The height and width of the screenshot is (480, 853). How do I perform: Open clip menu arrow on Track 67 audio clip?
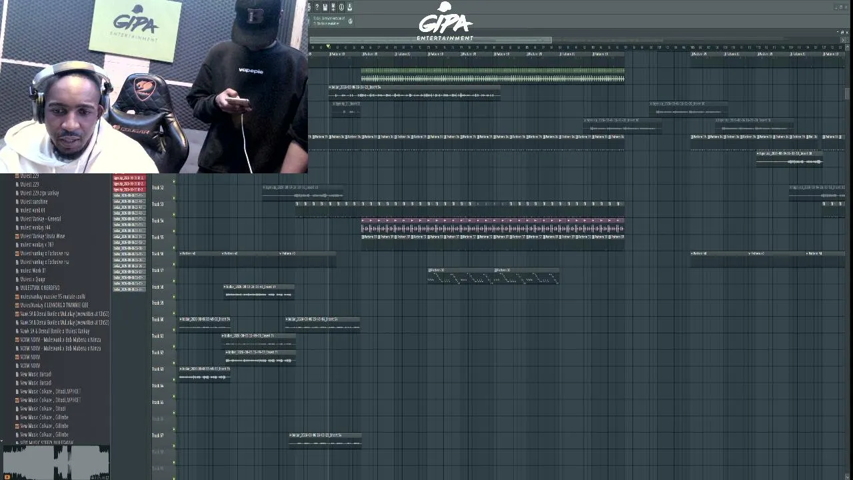291,436
